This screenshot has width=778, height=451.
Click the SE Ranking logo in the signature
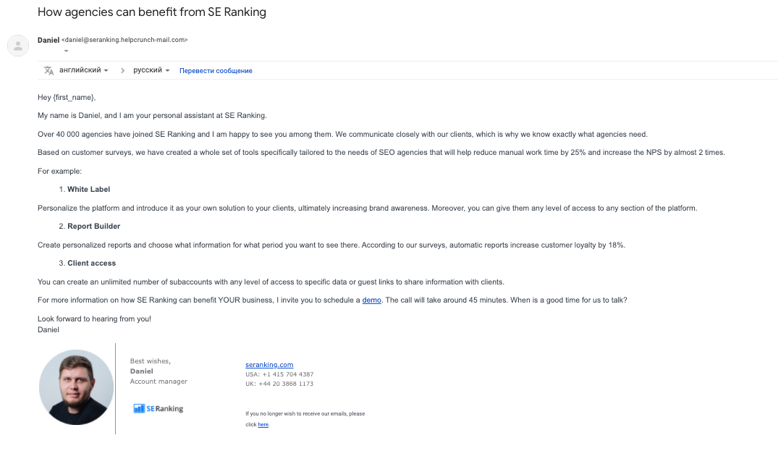click(x=158, y=408)
